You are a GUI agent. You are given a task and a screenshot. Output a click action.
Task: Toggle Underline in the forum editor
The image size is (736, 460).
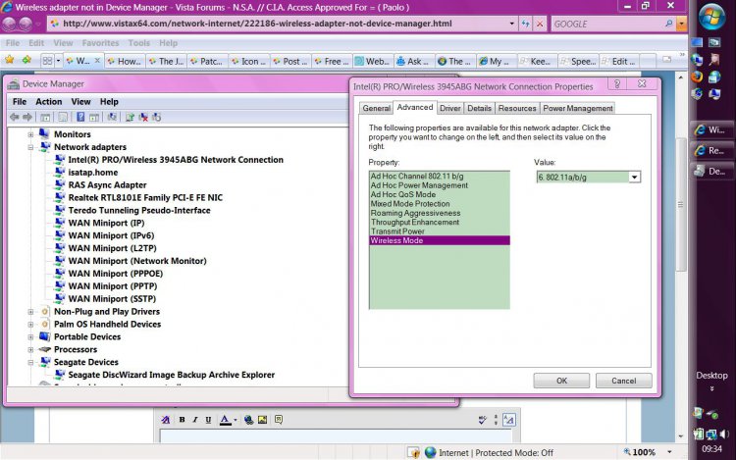pyautogui.click(x=208, y=420)
